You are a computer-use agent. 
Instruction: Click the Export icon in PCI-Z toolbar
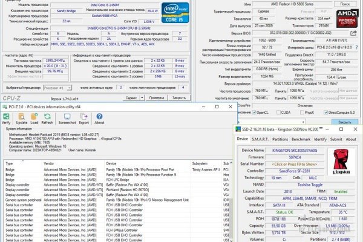tap(84, 119)
